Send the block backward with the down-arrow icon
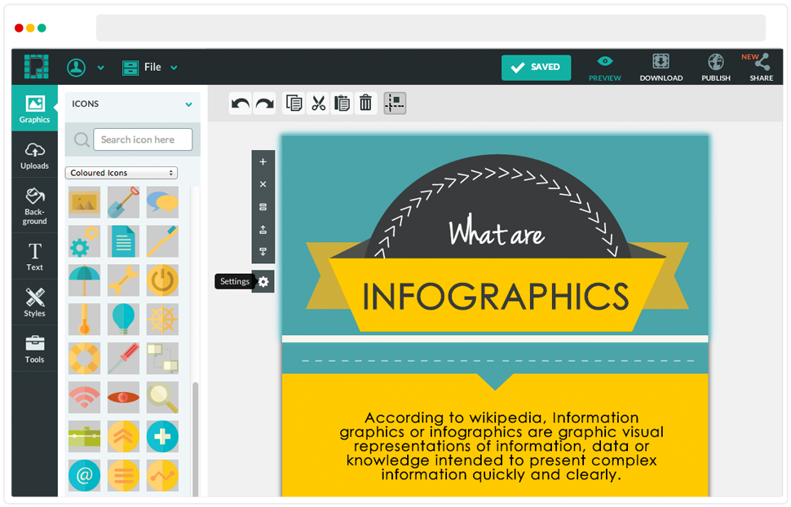This screenshot has height=507, width=791. [x=263, y=251]
